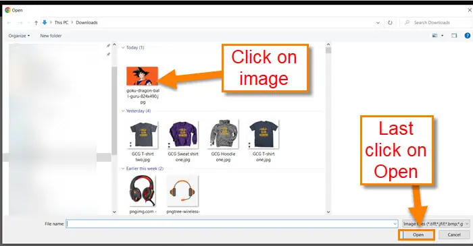Image resolution: width=473 pixels, height=246 pixels.
Task: Select the GCG Hoodie one.jpg thumbnail
Action: click(x=223, y=134)
